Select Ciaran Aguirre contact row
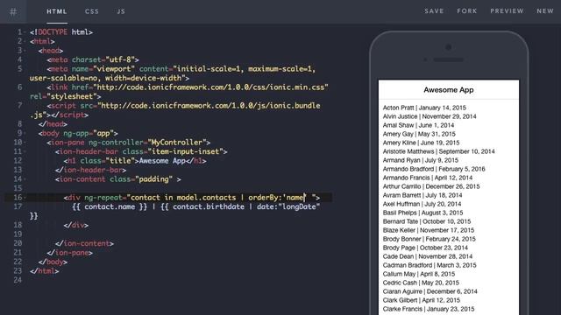This screenshot has height=315, width=561. click(x=430, y=291)
